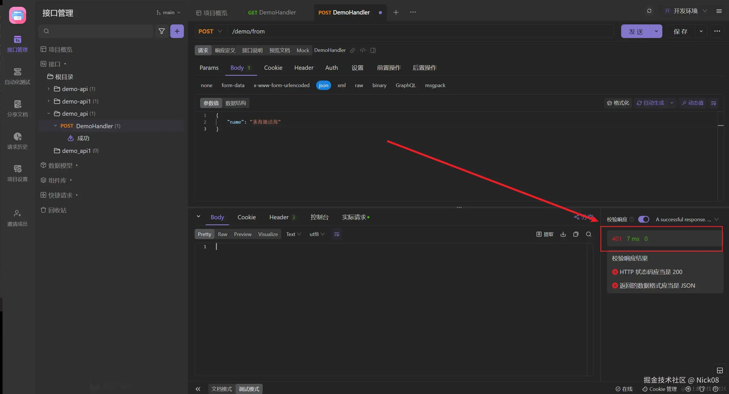Viewport: 729px width, 394px height.
Task: Click the generate code icon beside DemoHandler
Action: coord(363,50)
